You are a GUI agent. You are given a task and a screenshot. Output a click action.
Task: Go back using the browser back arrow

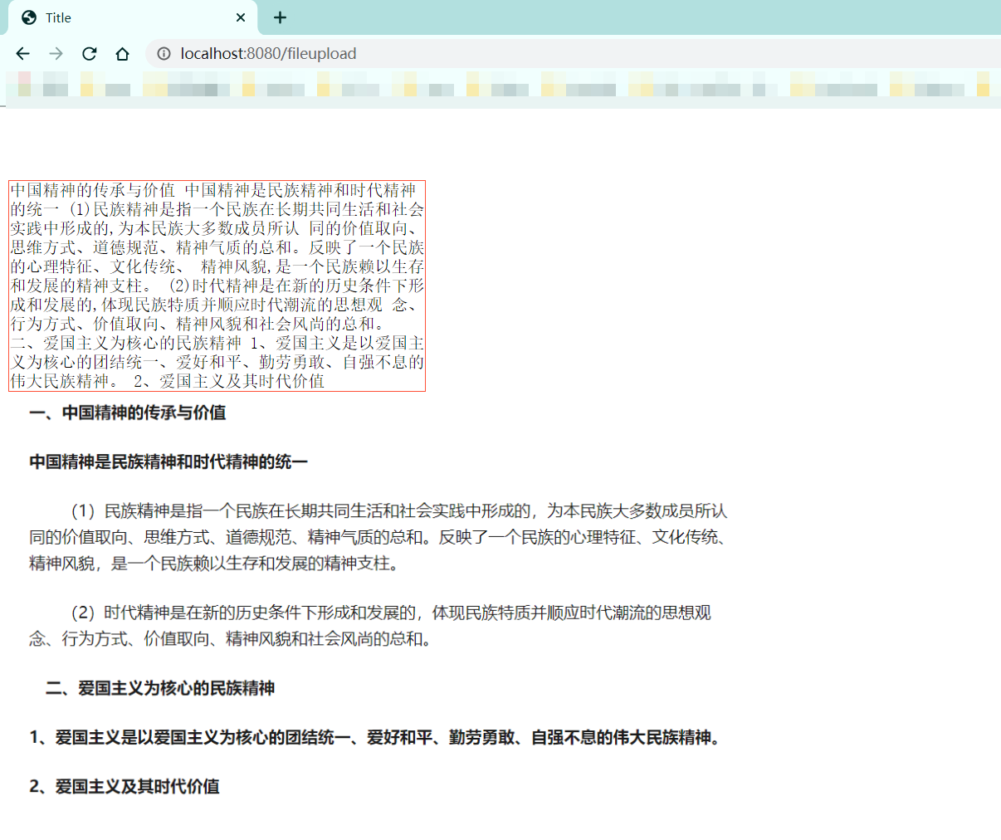(22, 53)
